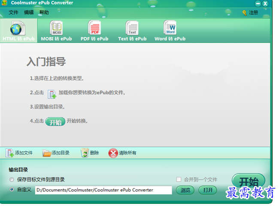Viewport: 279px width, 206px height.
Task: Click the 清除所有 red X icon
Action: click(x=113, y=153)
